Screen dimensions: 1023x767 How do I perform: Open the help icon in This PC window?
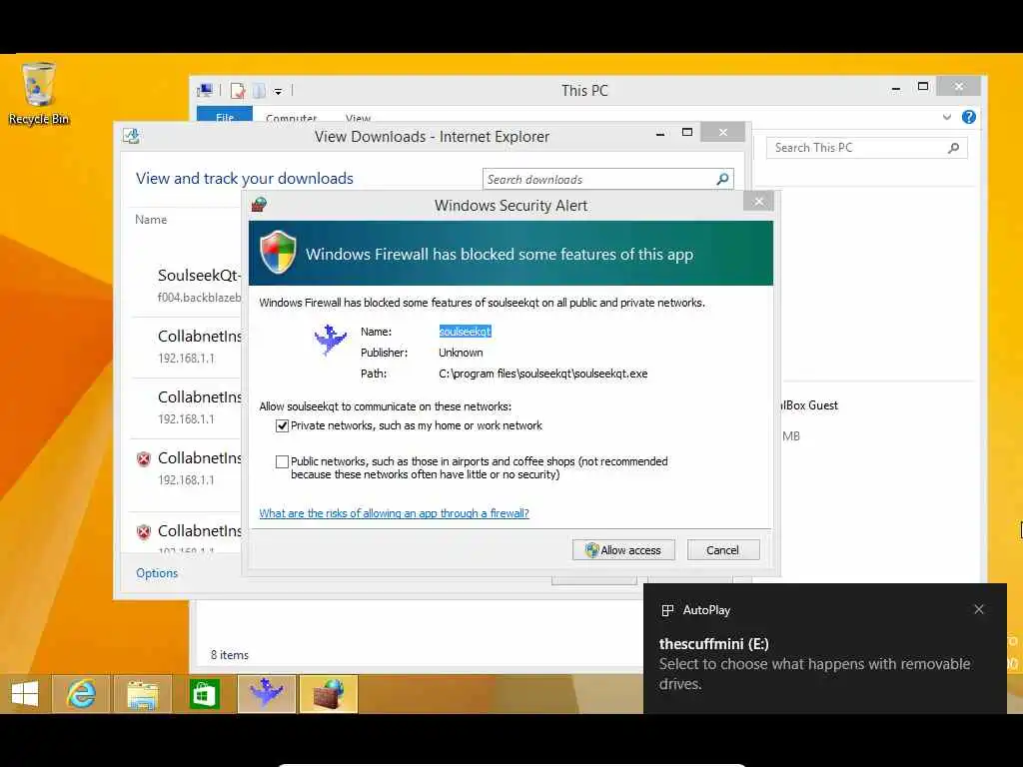coord(969,118)
